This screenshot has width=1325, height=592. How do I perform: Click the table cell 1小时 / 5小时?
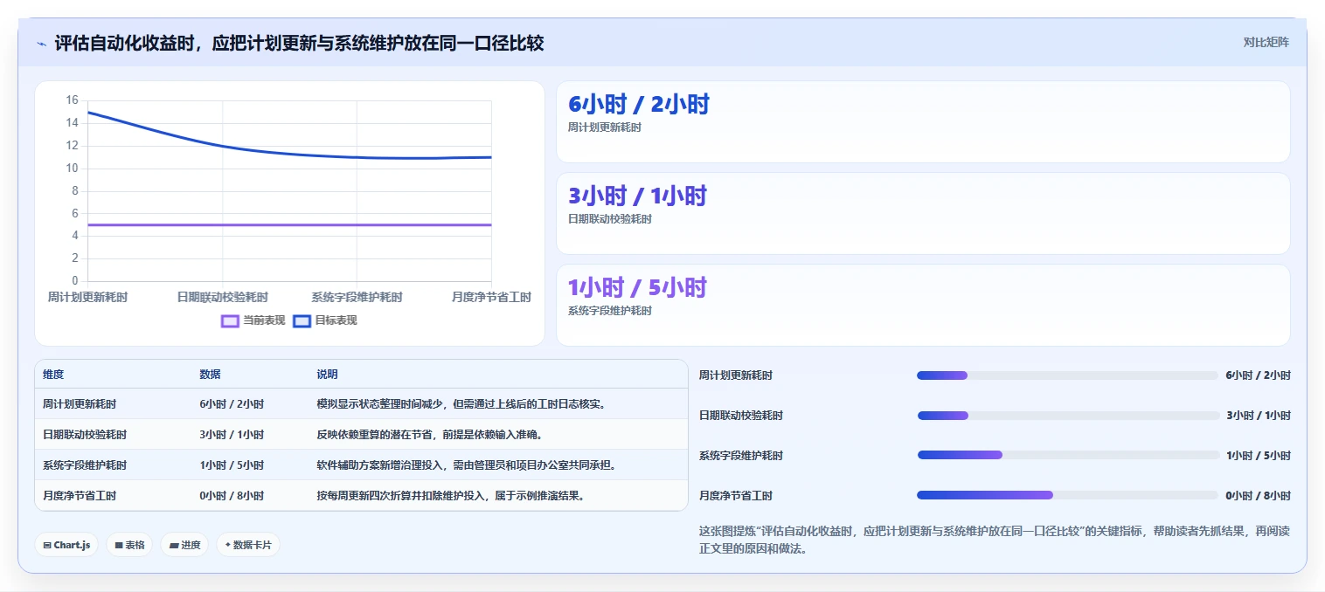tap(232, 465)
